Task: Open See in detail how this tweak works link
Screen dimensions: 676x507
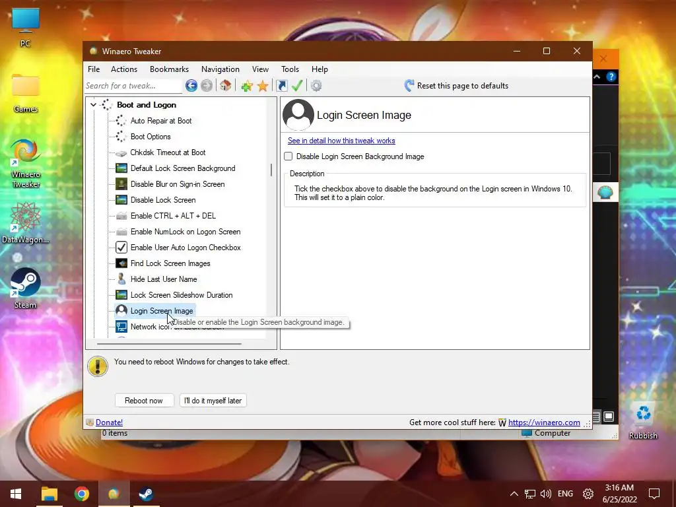Action: 341,141
